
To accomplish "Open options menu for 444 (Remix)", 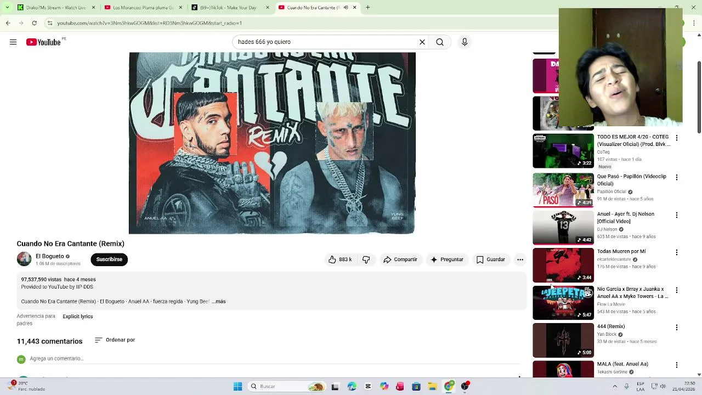I will [x=677, y=328].
